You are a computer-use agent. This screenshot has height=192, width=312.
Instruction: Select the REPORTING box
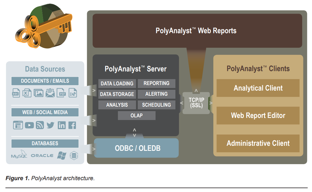(156, 83)
